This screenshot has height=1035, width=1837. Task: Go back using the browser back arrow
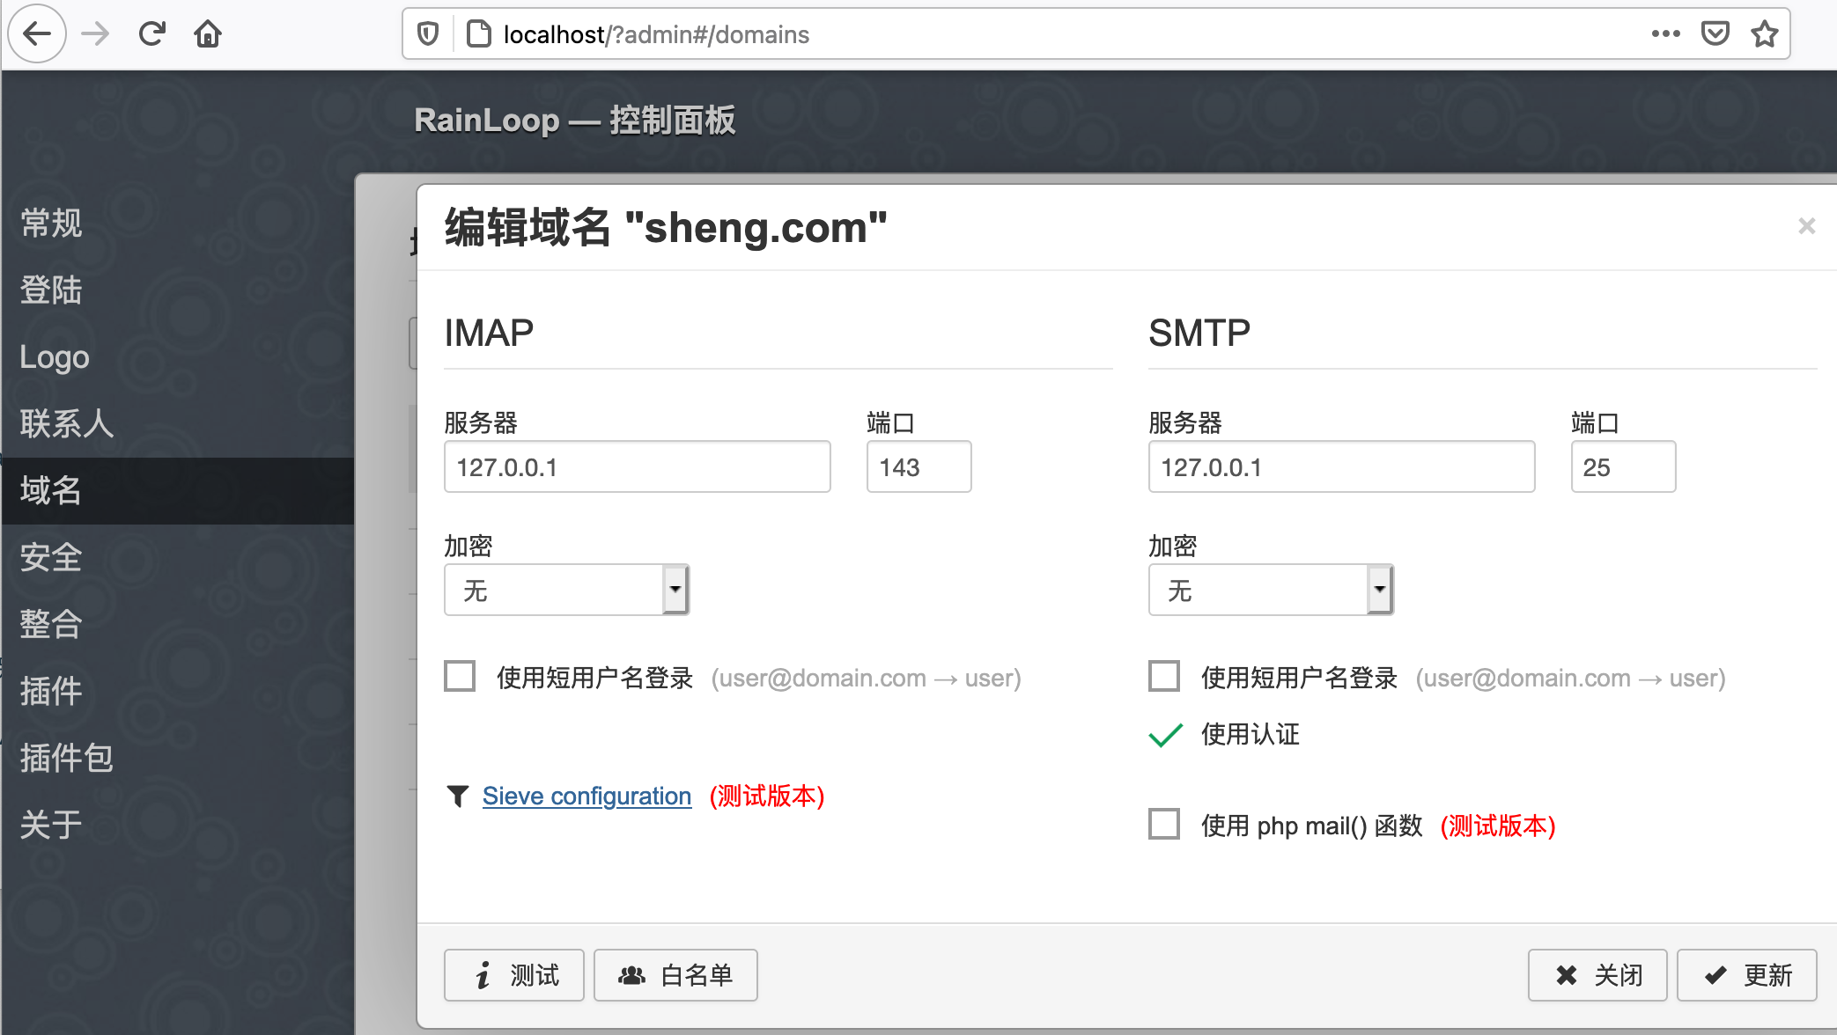[x=37, y=33]
